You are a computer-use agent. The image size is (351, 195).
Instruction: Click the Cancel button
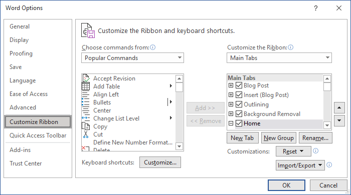[x=328, y=185]
